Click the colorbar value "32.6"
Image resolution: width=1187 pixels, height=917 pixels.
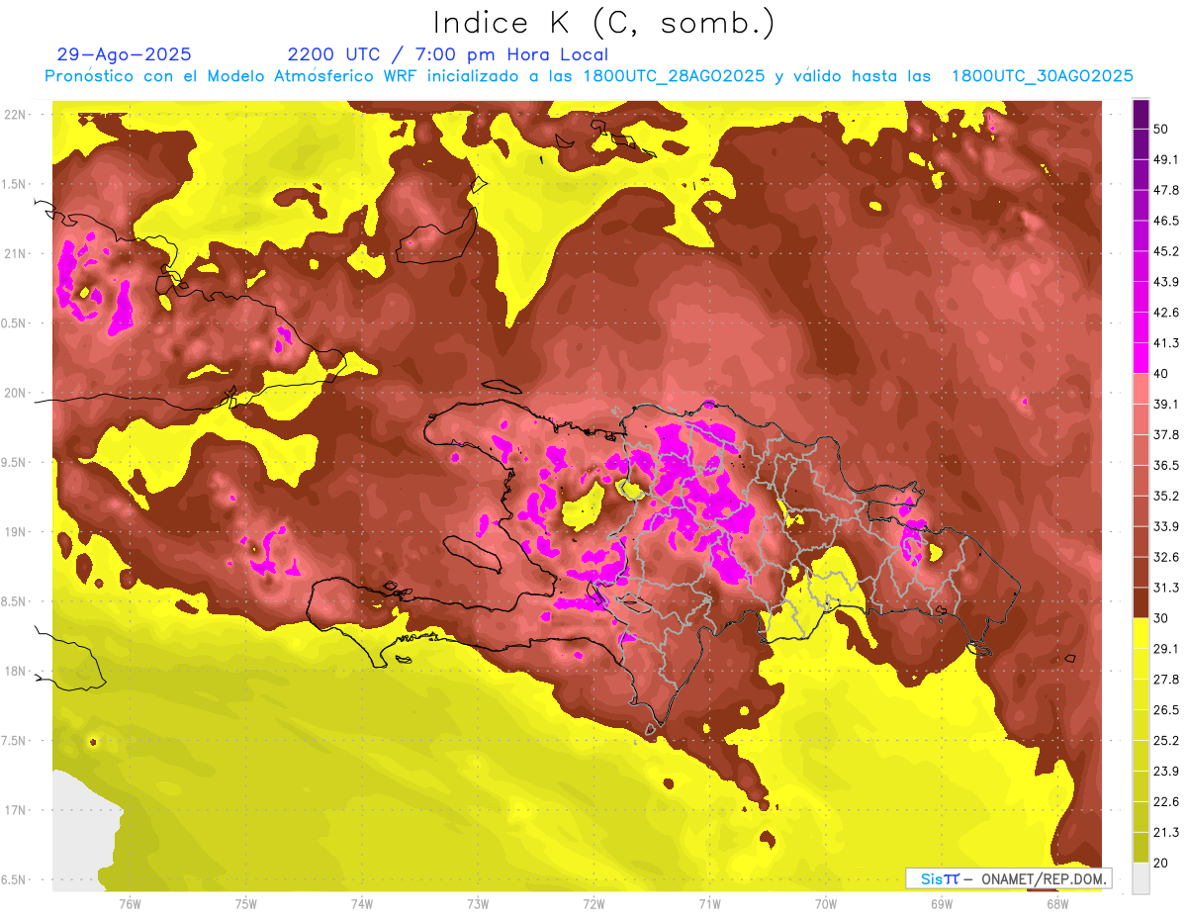(x=1166, y=557)
